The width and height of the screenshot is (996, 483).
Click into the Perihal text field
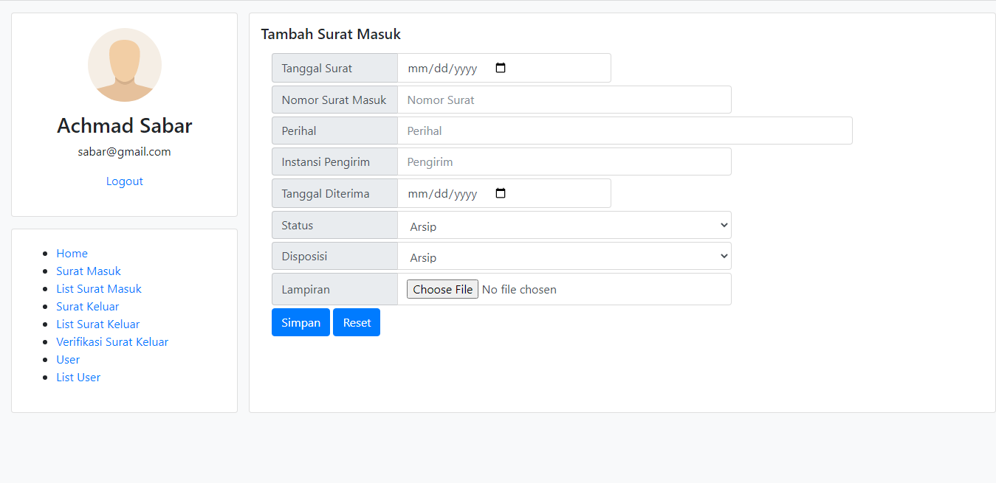coord(625,131)
